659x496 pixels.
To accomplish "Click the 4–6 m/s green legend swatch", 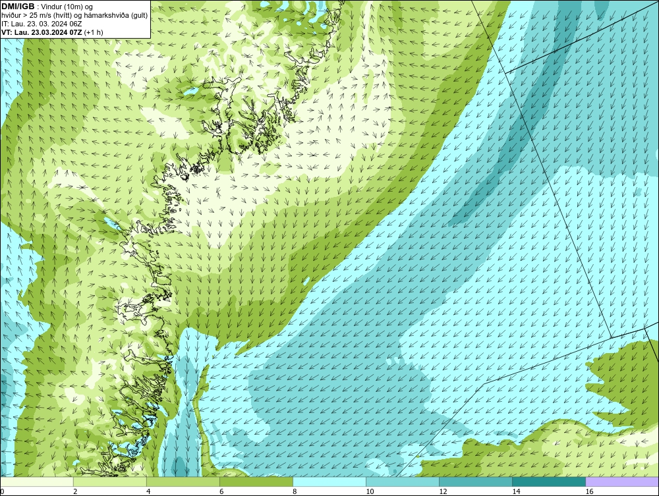I will [x=183, y=482].
